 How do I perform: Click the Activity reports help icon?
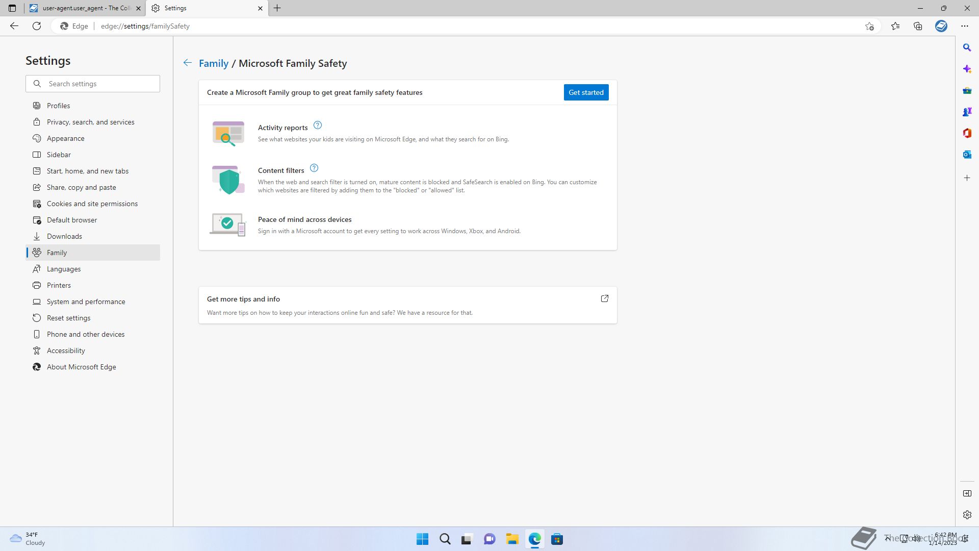(318, 126)
